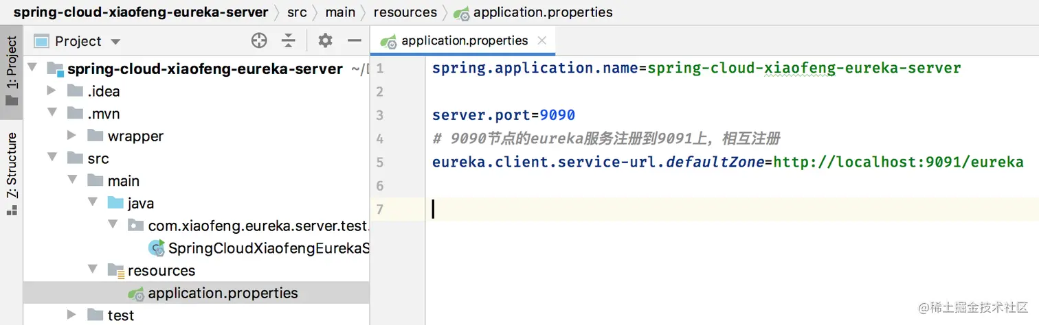Expand the .idea folder
The width and height of the screenshot is (1039, 325).
[52, 91]
